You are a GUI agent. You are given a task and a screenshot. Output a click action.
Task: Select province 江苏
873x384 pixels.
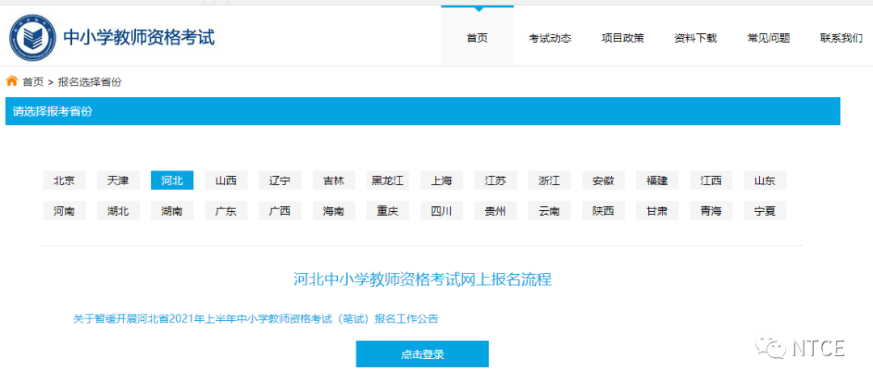click(x=496, y=180)
